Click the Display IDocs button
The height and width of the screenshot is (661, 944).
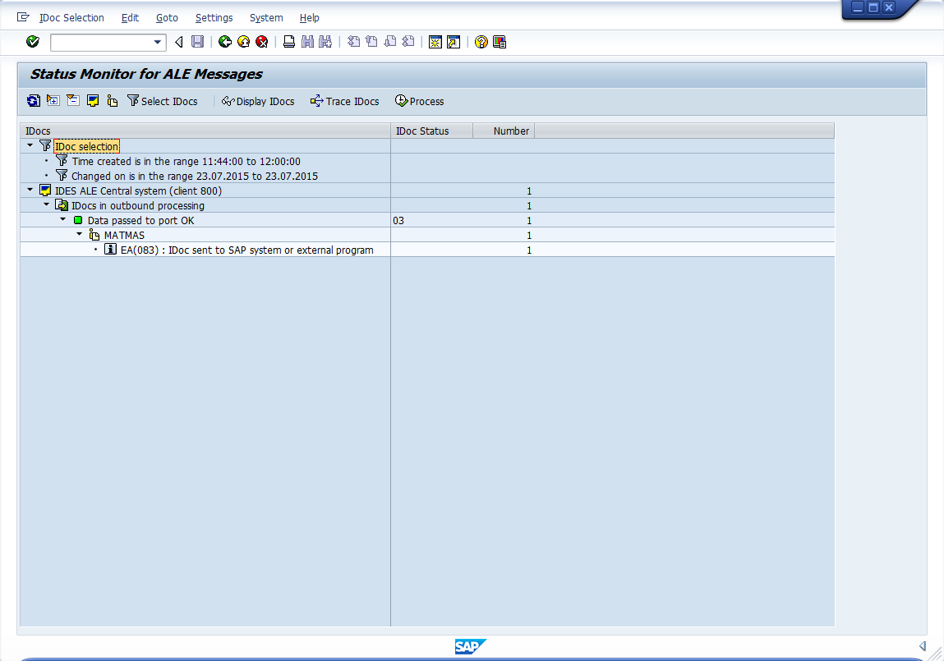pos(258,101)
